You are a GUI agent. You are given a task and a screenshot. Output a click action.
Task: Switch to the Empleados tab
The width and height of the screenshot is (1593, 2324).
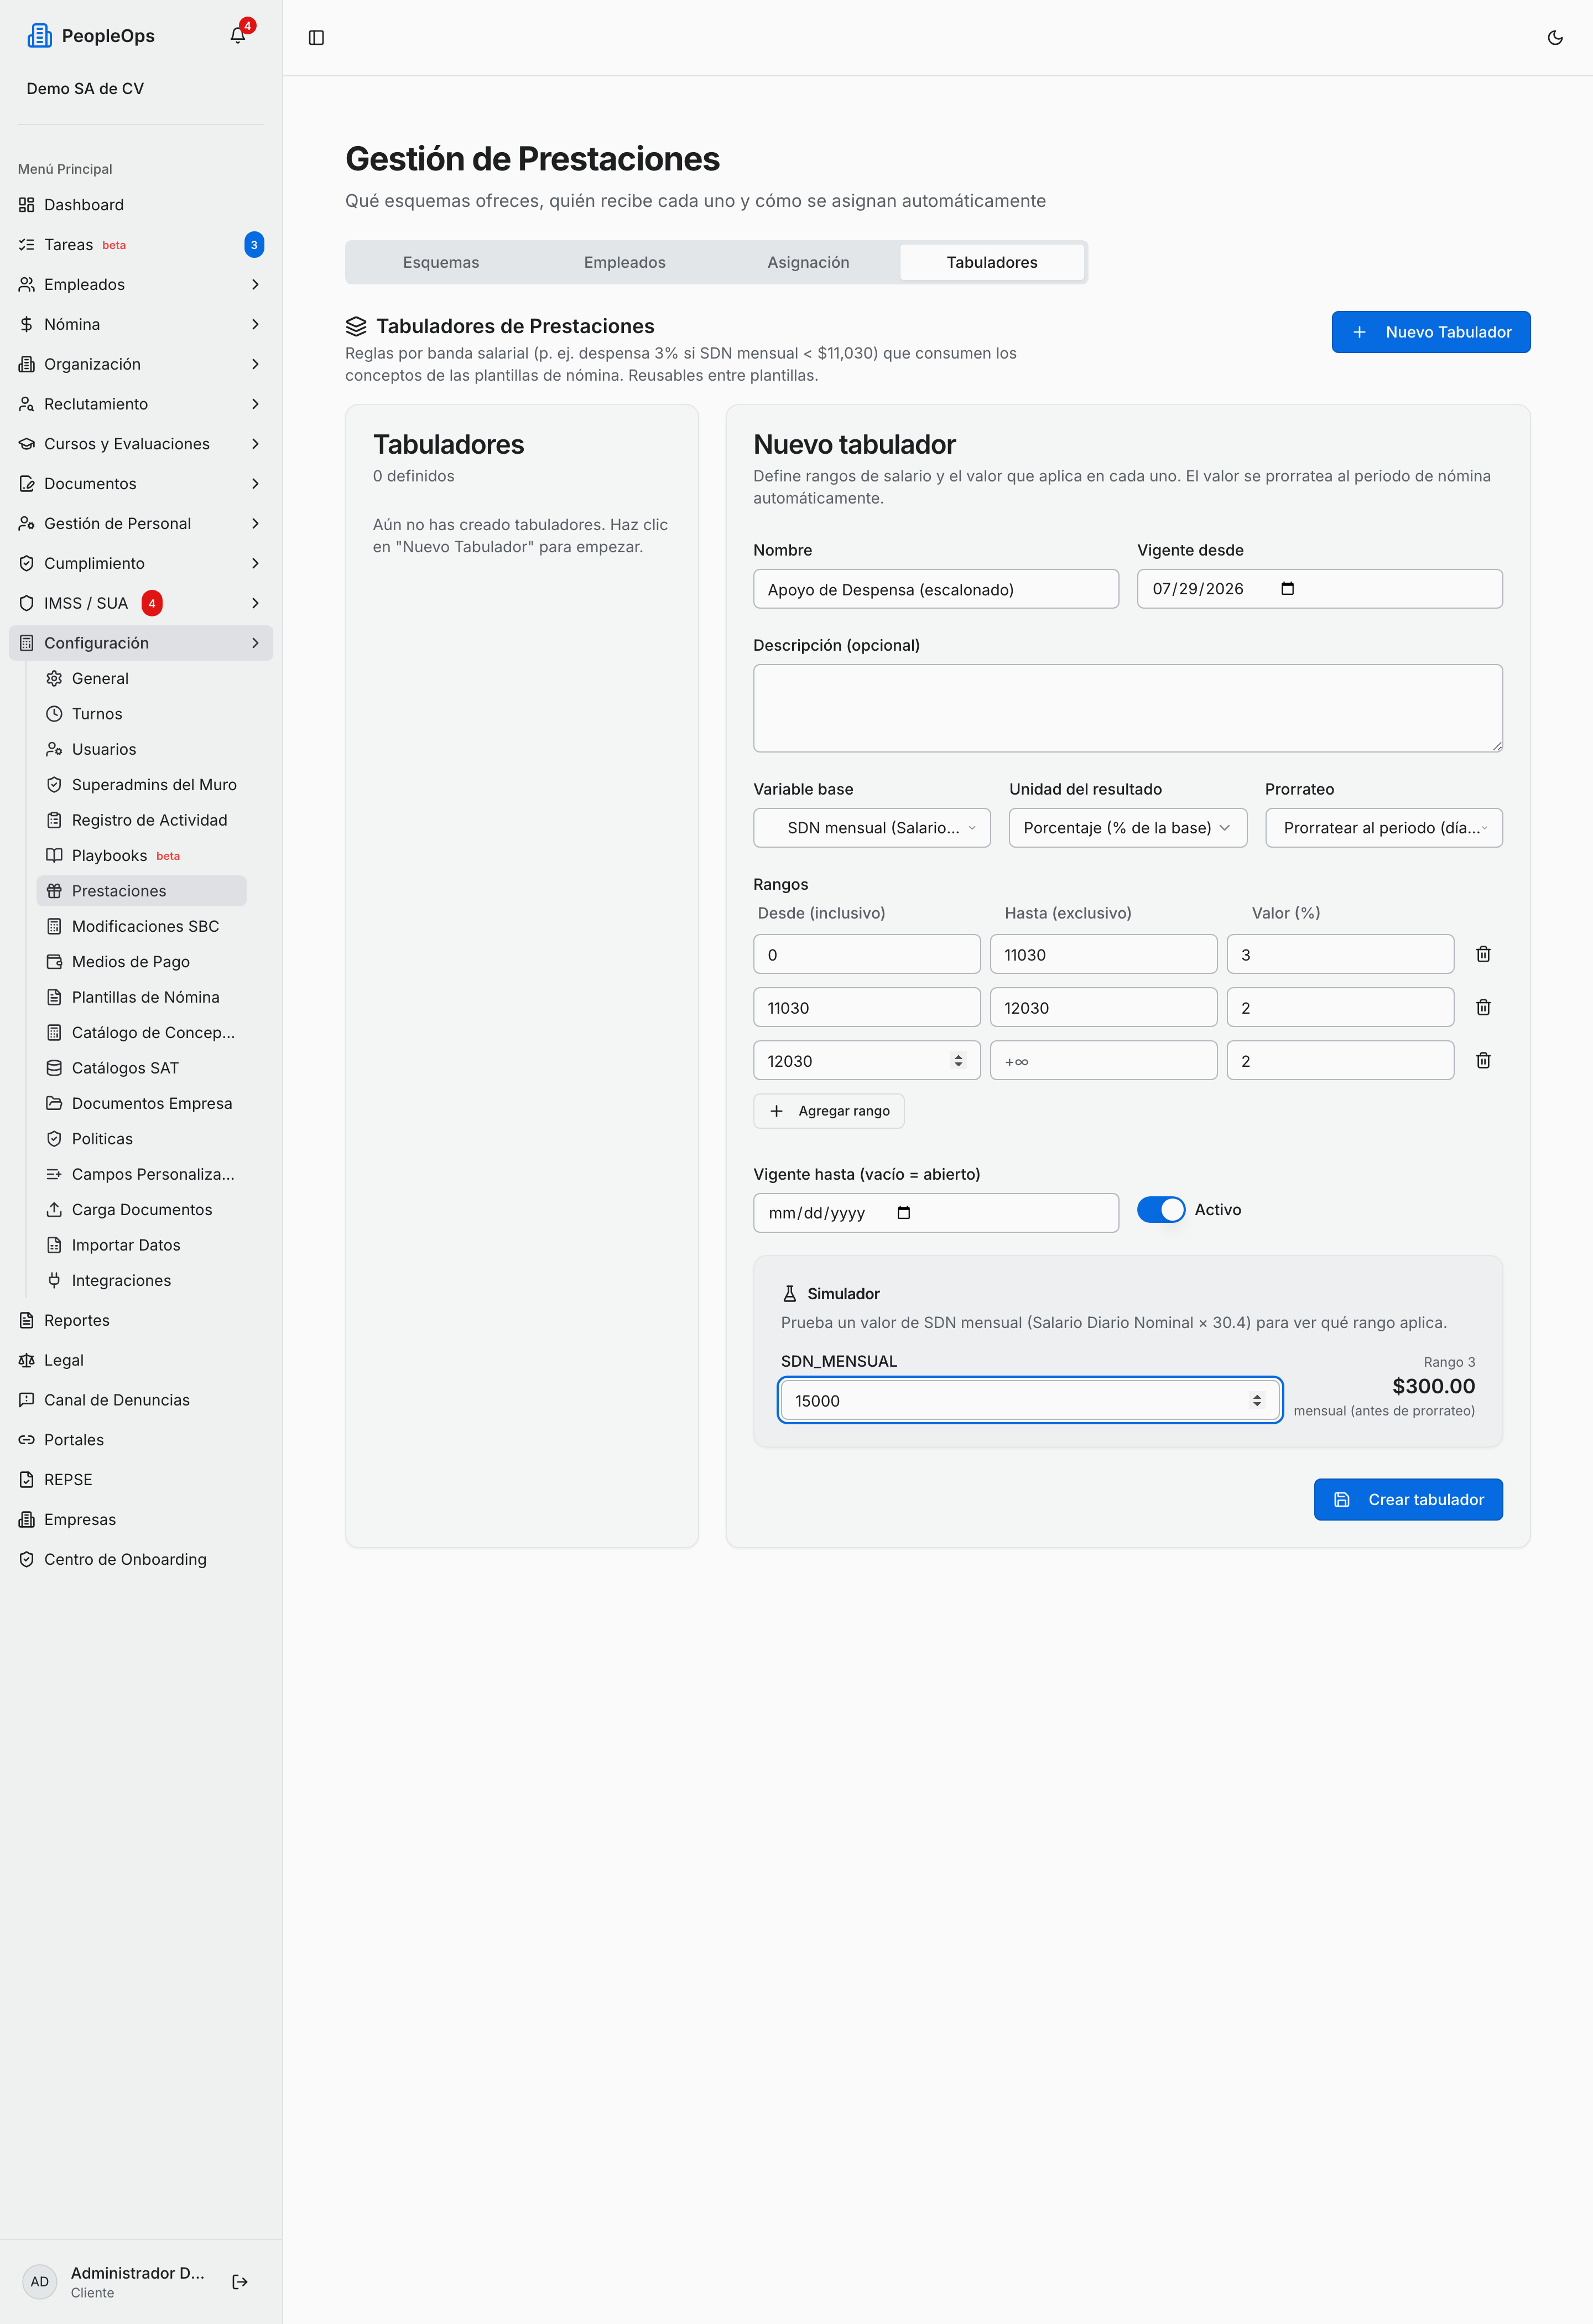point(624,262)
